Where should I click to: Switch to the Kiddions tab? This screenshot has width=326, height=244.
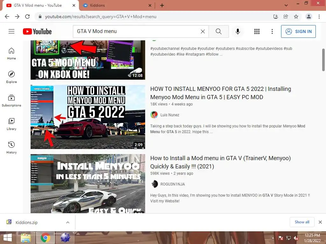click(x=117, y=5)
